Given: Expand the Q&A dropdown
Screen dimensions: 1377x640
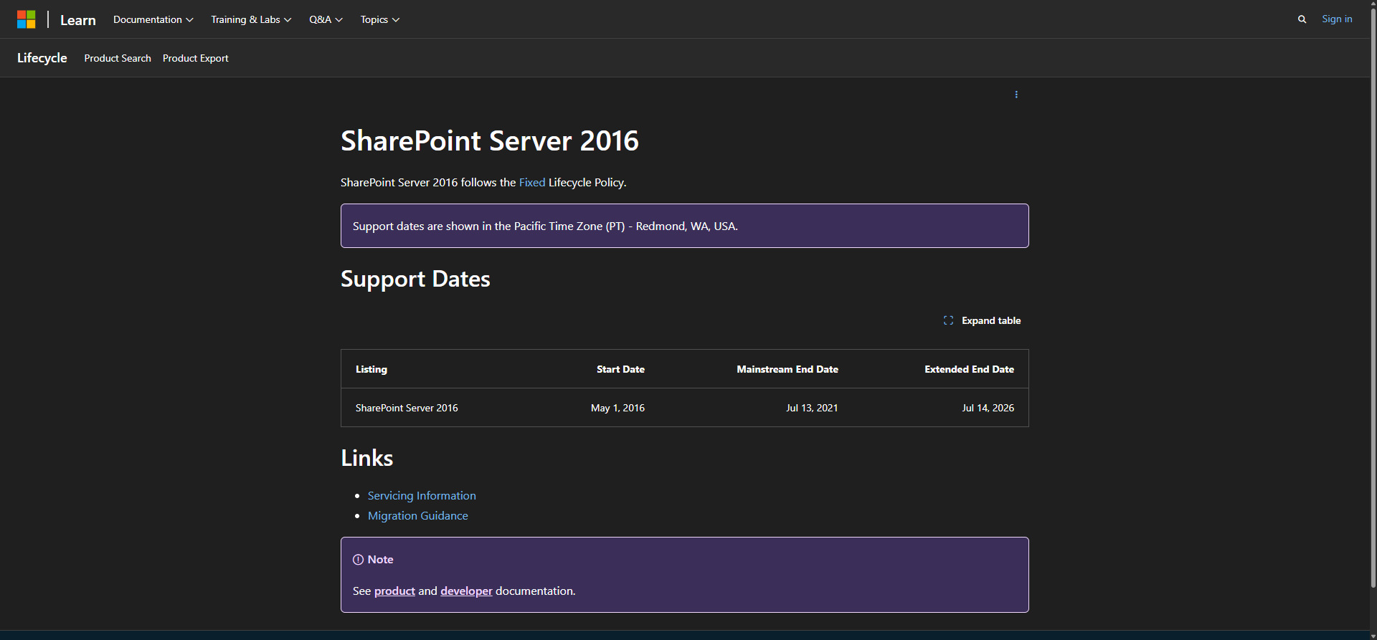Looking at the screenshot, I should click(x=326, y=19).
